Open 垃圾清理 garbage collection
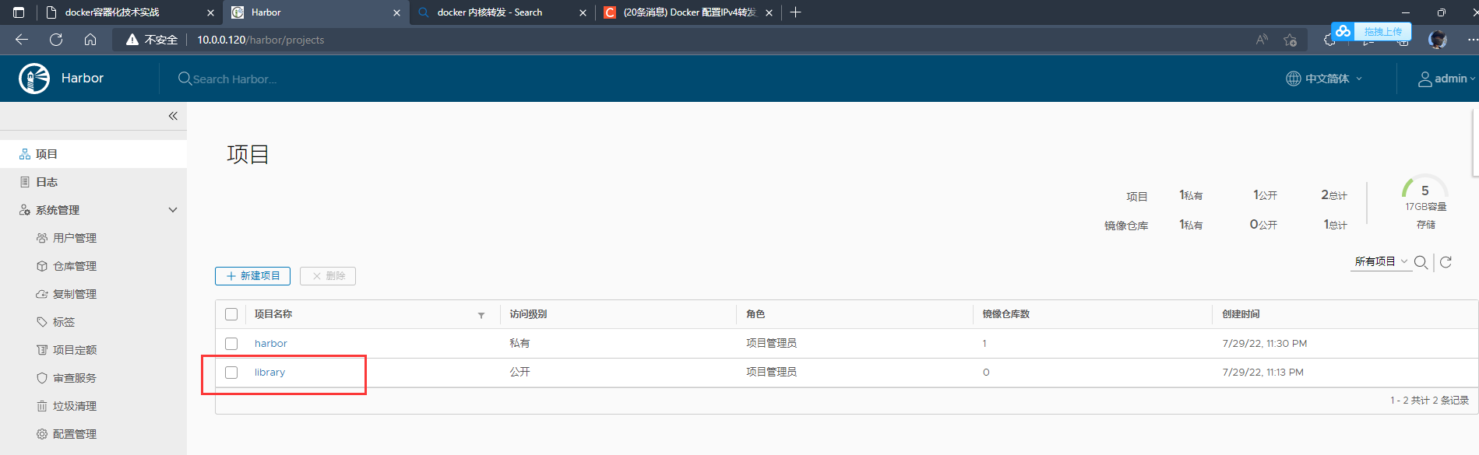Viewport: 1479px width, 455px height. [x=74, y=406]
